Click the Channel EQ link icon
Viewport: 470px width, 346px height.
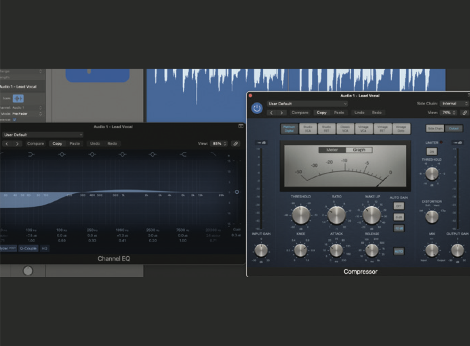click(x=235, y=143)
